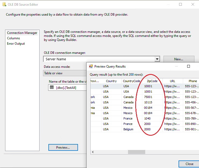Select the ZipCode cell showing 75001
The image size is (199, 168).
tap(148, 97)
